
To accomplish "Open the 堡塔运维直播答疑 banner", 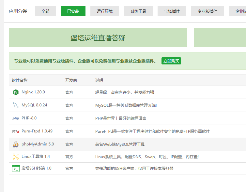I will pos(98,37).
